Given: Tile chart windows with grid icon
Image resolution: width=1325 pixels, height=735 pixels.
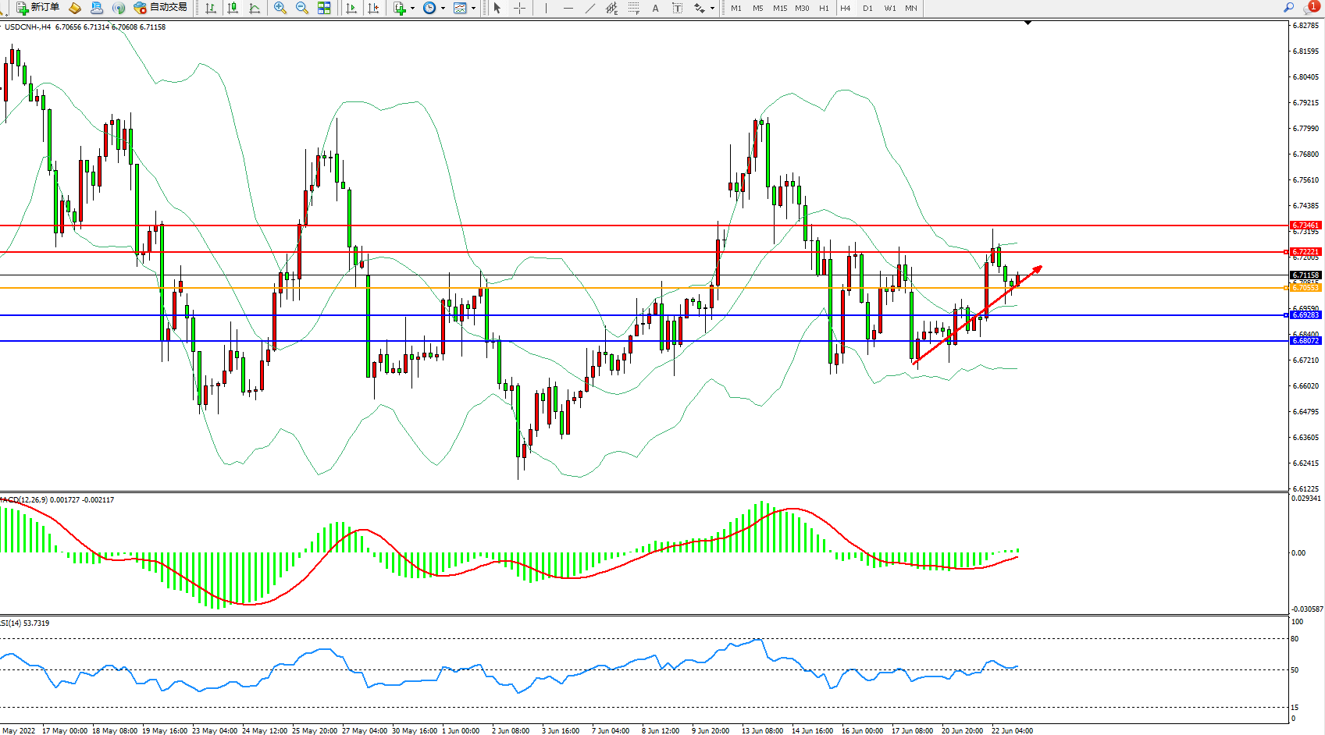Looking at the screenshot, I should [x=324, y=8].
